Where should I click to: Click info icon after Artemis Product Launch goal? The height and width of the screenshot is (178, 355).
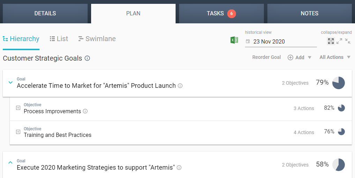(x=180, y=86)
